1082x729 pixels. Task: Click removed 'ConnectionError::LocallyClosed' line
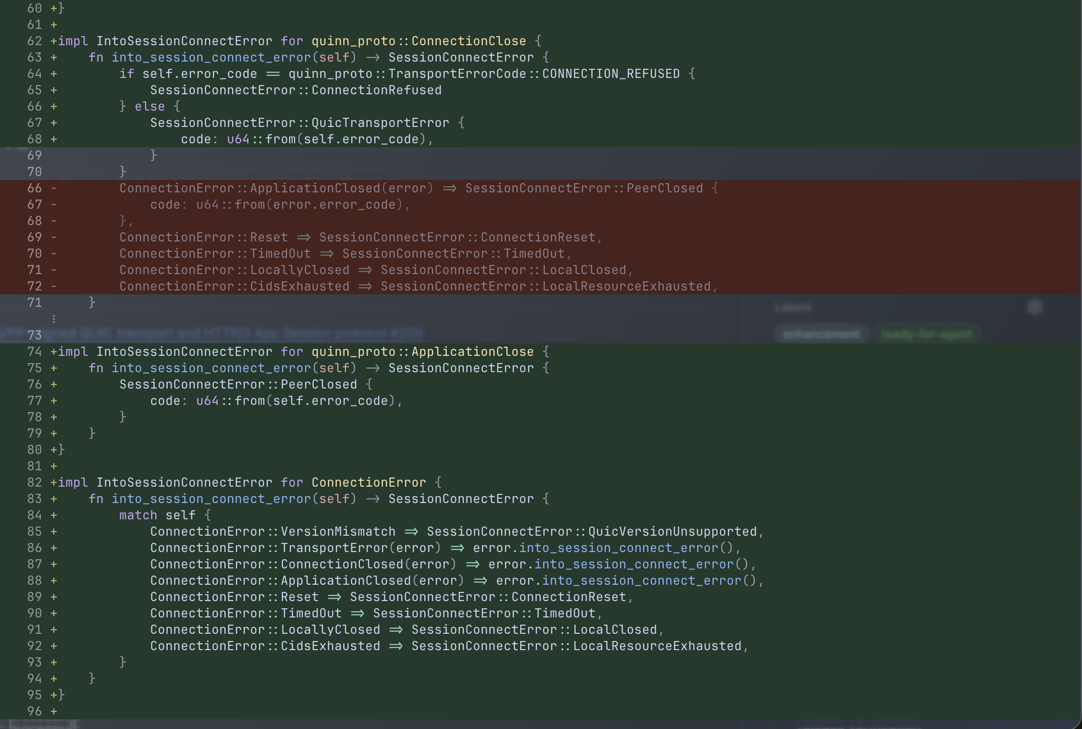(234, 270)
